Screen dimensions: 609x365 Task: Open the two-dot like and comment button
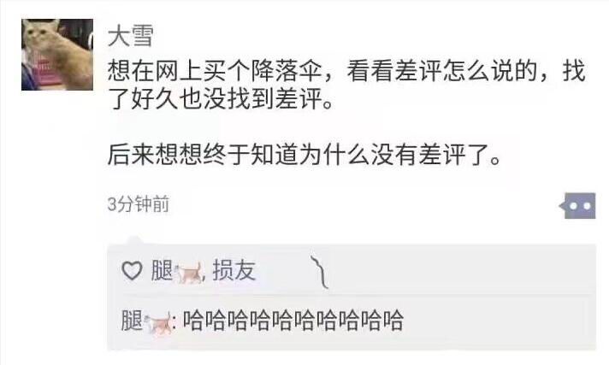577,206
